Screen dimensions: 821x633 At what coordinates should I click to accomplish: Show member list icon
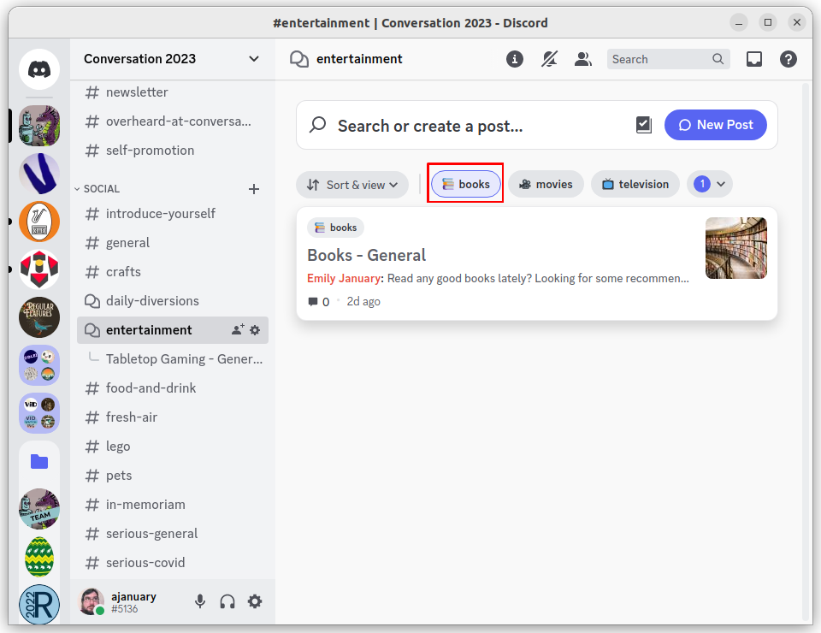[x=582, y=59]
